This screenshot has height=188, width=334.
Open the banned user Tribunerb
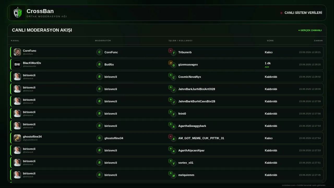click(185, 52)
